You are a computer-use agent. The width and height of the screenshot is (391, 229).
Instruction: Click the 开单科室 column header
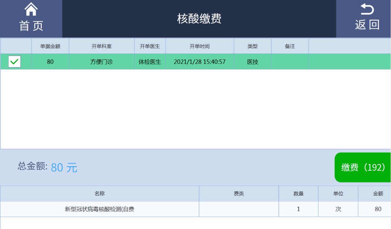(102, 46)
